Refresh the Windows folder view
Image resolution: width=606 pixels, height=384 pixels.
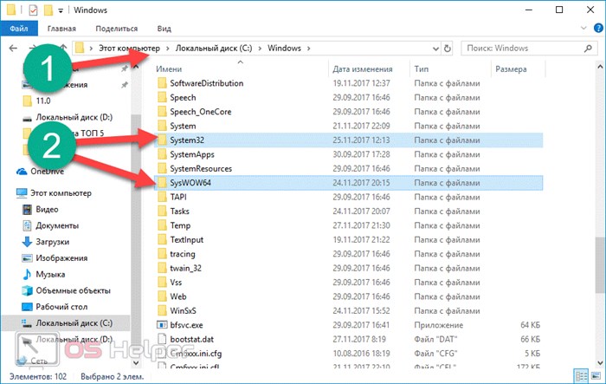tap(448, 49)
